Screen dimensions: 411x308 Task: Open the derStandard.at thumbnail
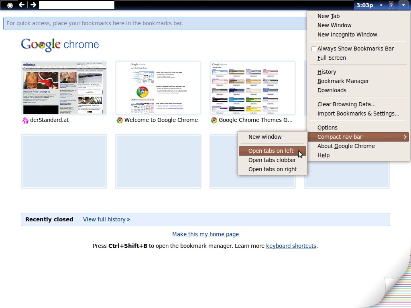(x=64, y=88)
